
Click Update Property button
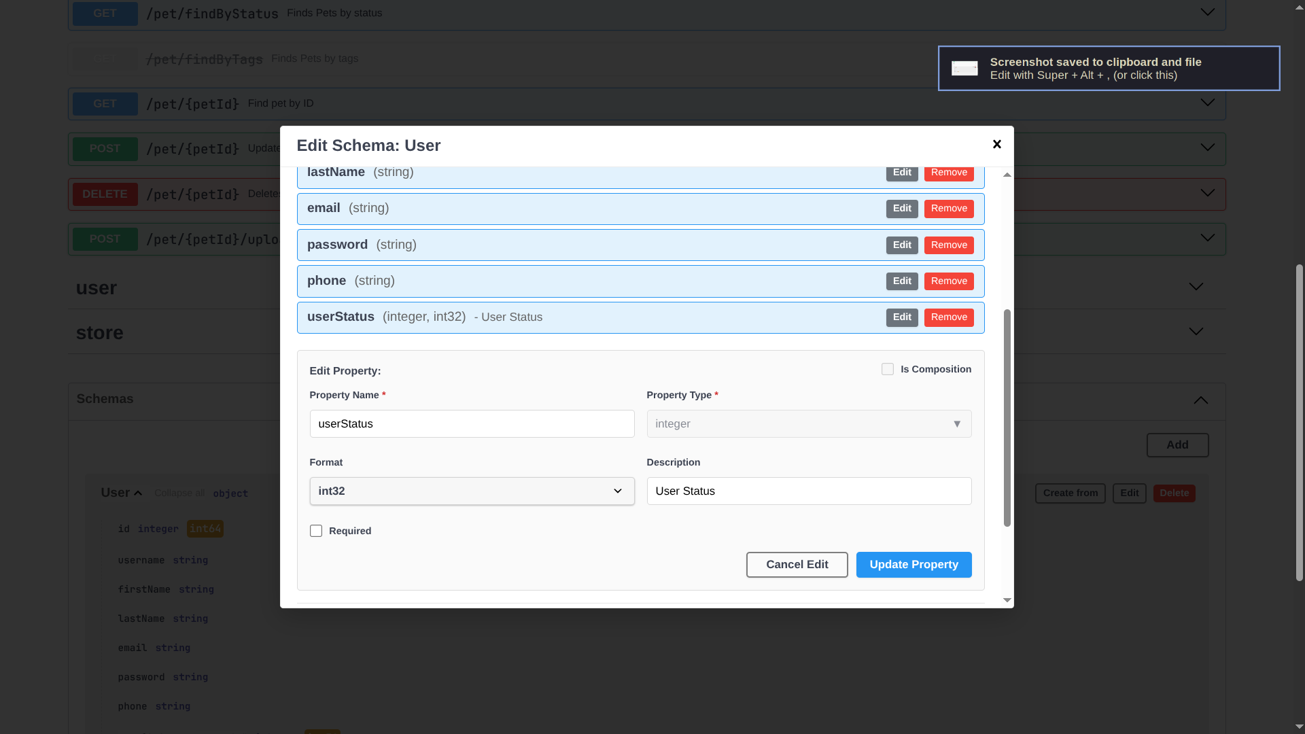click(913, 565)
